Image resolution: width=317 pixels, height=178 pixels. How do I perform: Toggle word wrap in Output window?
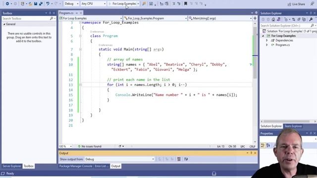coord(186,159)
